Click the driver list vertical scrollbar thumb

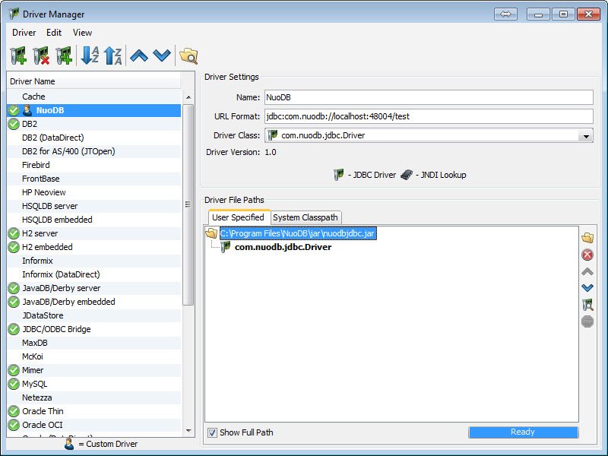pyautogui.click(x=188, y=204)
